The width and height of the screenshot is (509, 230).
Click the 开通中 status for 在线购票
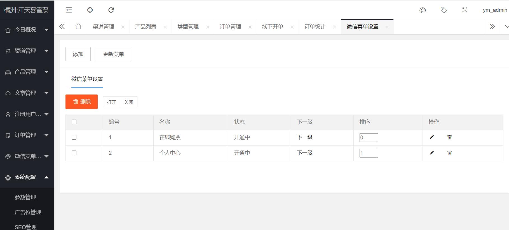click(x=242, y=137)
